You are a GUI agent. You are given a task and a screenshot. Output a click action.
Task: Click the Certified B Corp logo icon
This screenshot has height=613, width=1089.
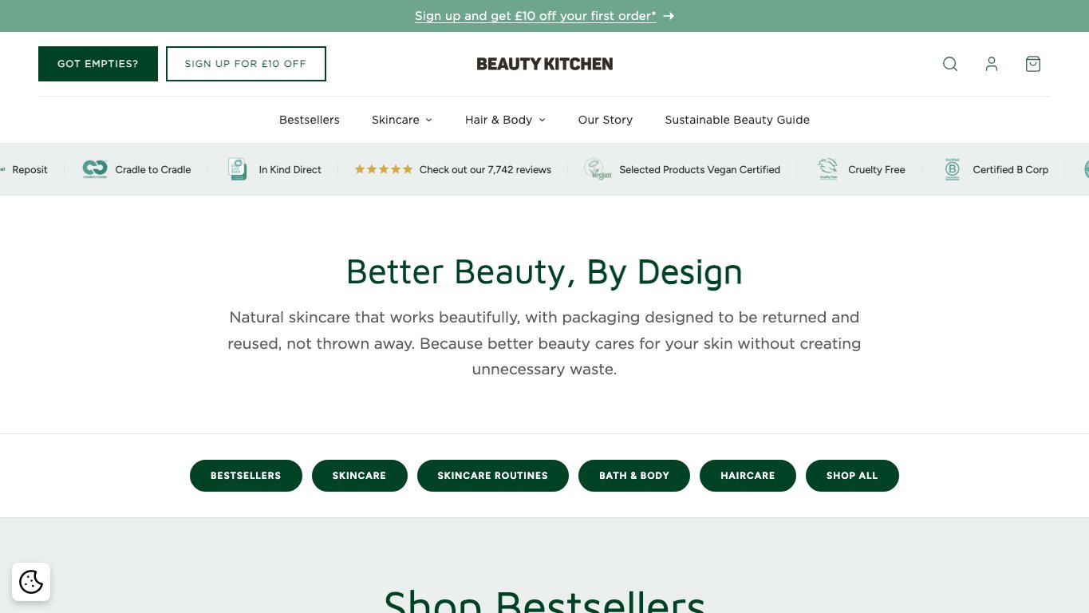point(952,169)
